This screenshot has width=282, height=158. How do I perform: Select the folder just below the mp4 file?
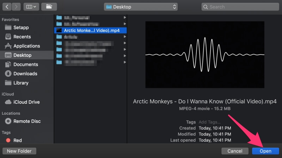click(91, 37)
